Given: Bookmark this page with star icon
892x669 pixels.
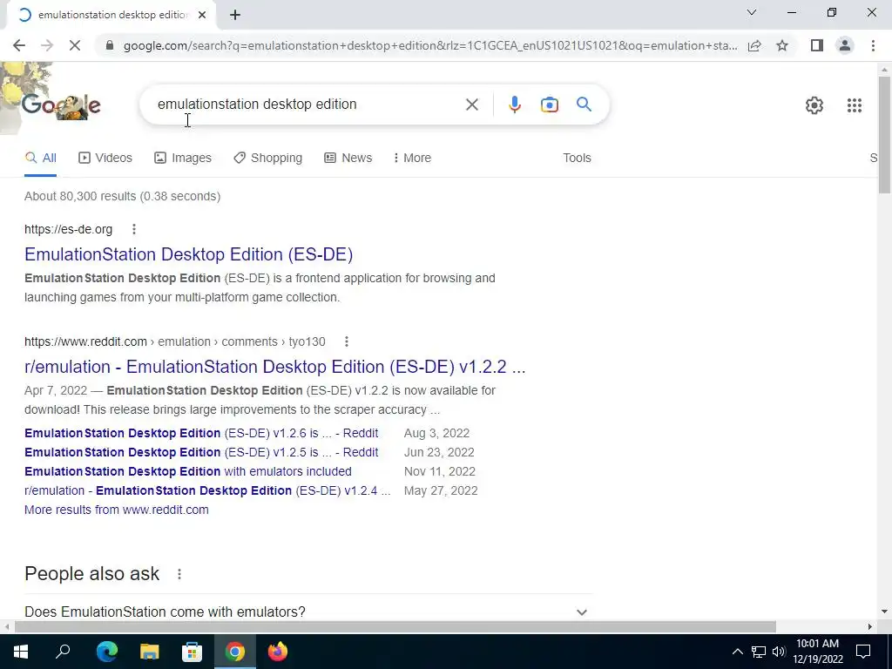Looking at the screenshot, I should (782, 45).
